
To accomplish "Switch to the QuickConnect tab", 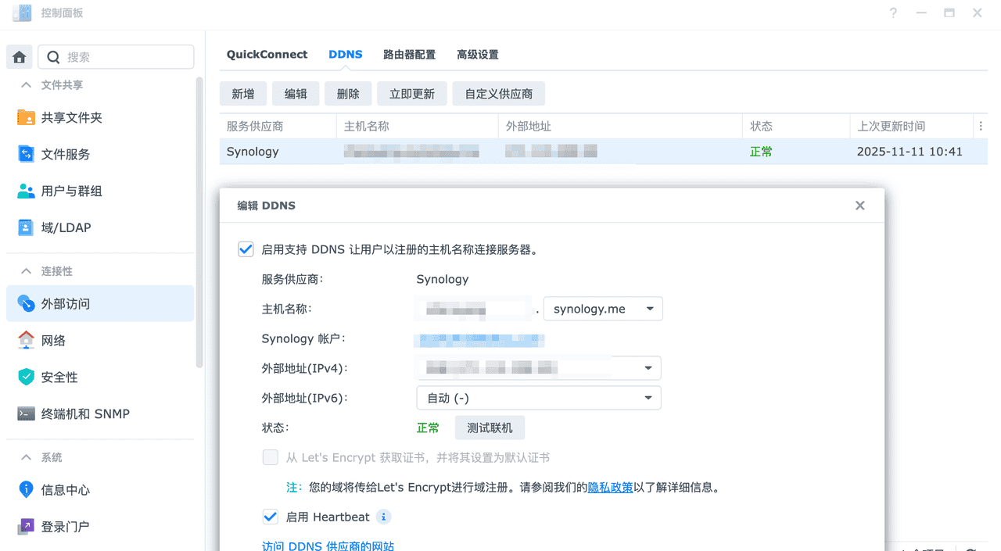I will (267, 54).
